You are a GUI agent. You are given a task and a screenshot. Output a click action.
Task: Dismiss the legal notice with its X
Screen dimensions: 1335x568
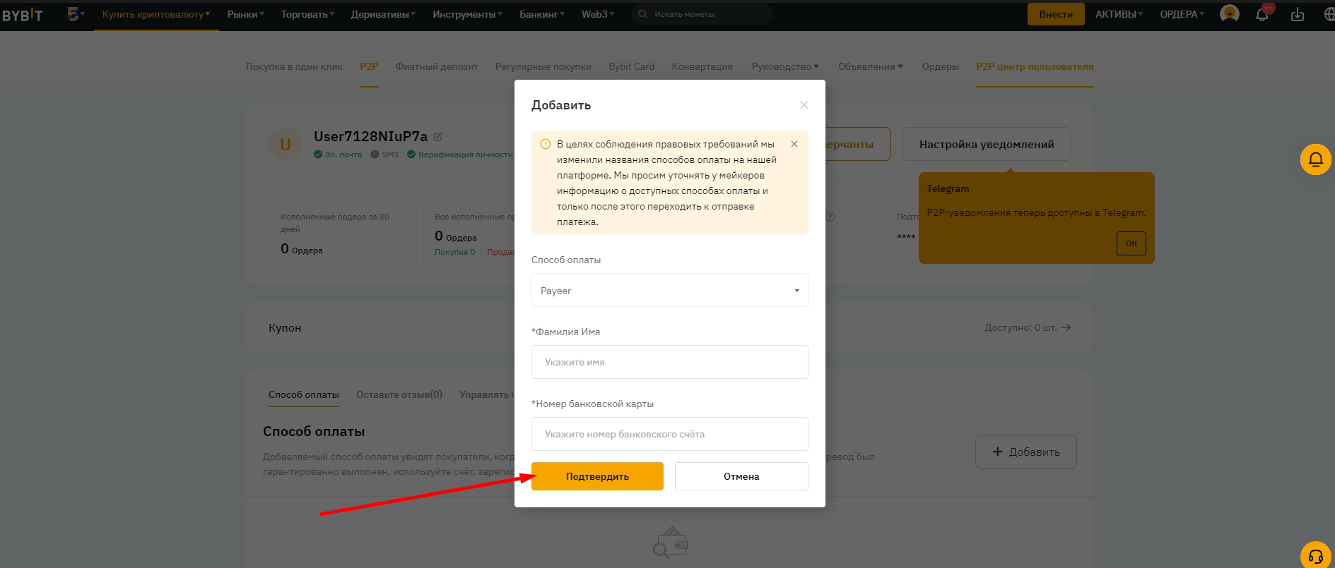click(794, 144)
